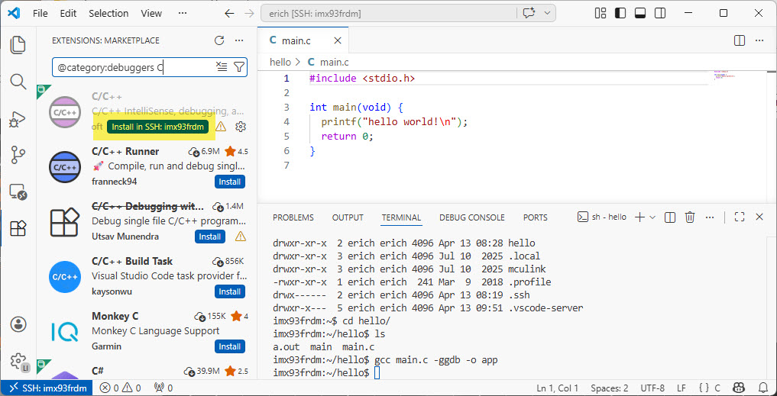Refresh the extensions marketplace list
Viewport: 777px width, 396px height.
point(219,40)
